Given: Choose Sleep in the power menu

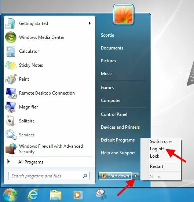Looking at the screenshot, I should coord(155,177).
